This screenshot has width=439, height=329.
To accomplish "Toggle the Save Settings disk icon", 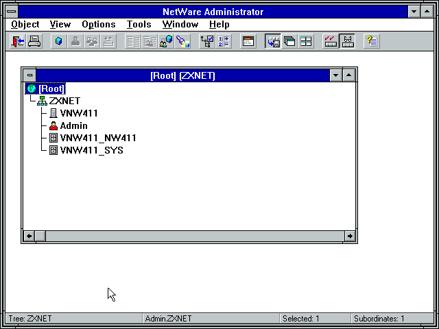I will [273, 41].
